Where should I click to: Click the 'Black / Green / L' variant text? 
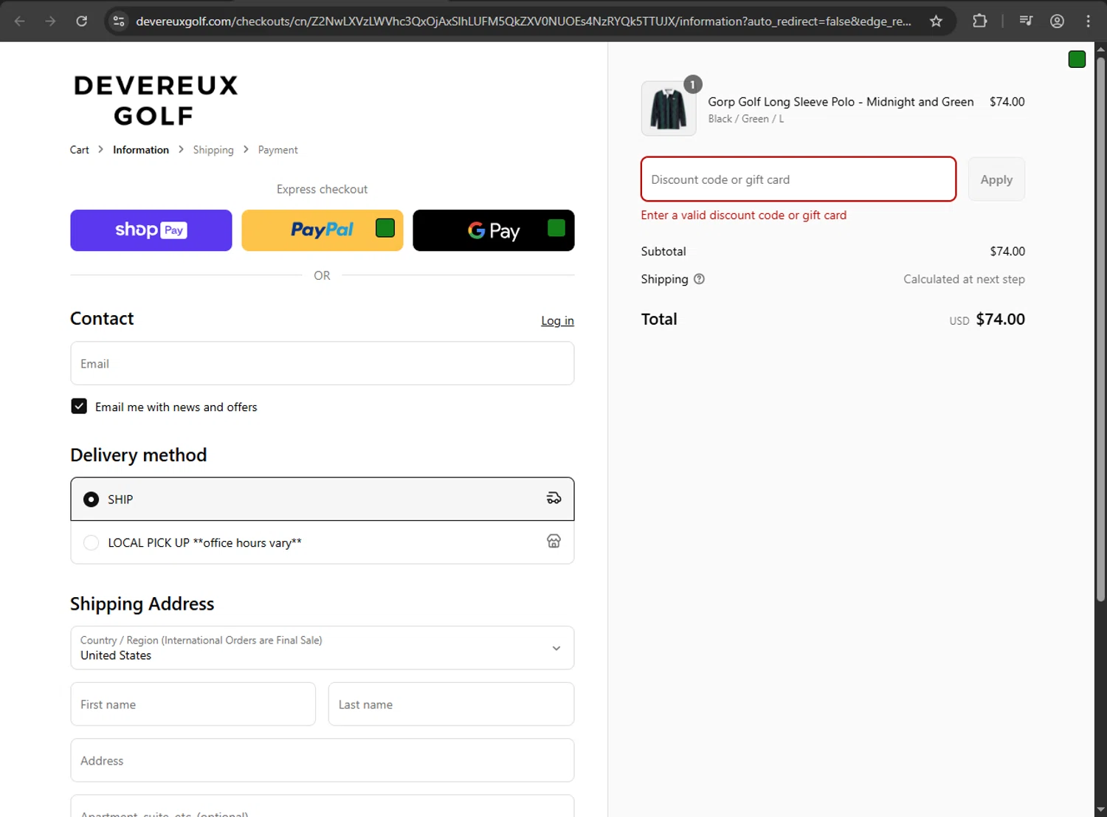[x=746, y=119]
